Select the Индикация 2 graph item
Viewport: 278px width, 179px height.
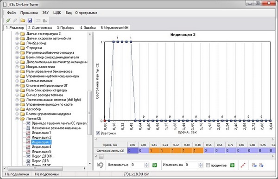(41, 137)
